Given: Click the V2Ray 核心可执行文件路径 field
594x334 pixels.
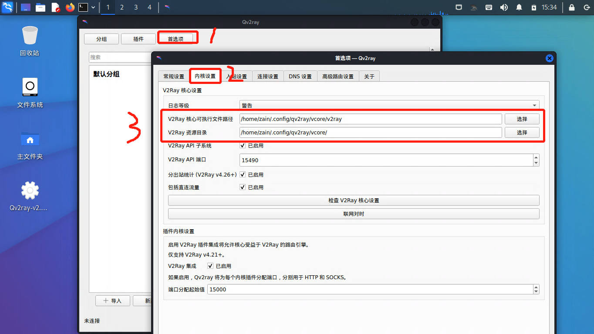Looking at the screenshot, I should coord(371,119).
